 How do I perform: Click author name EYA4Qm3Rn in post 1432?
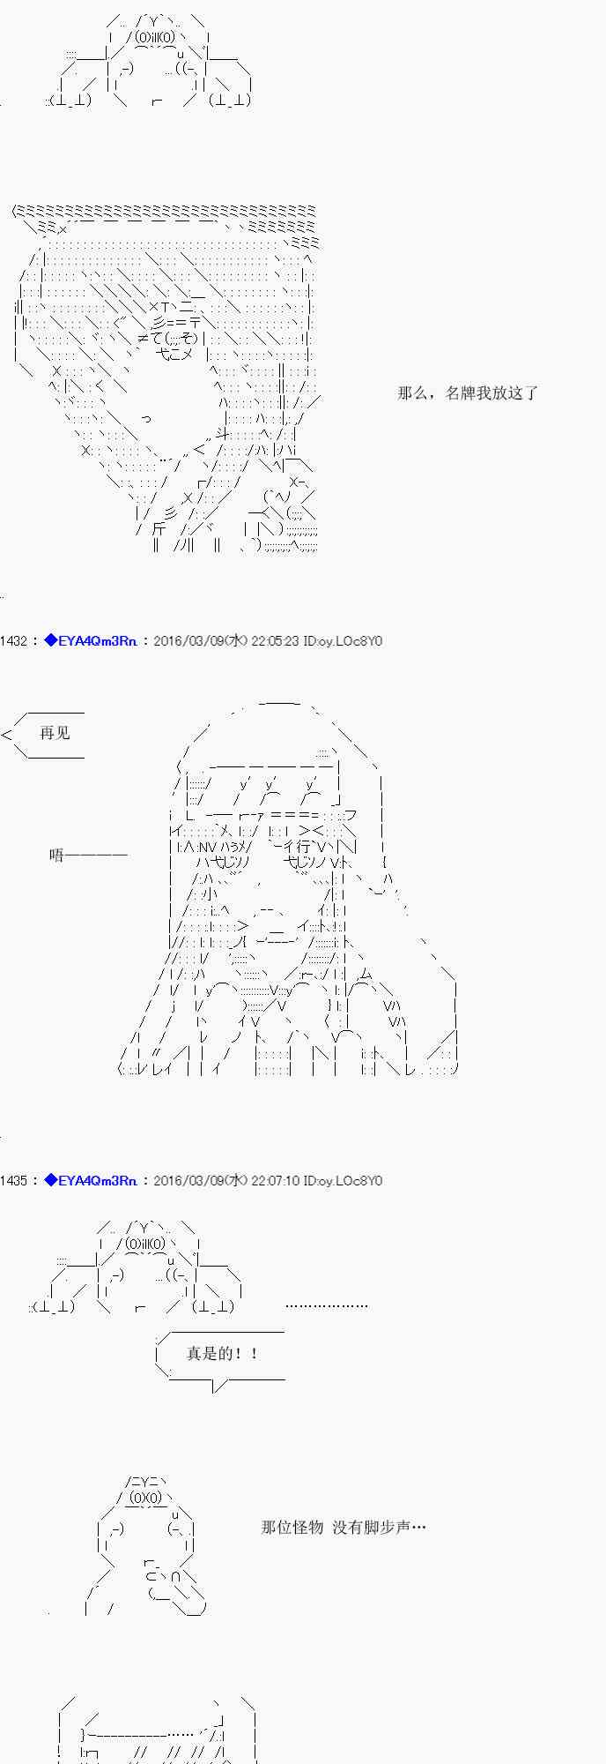pyautogui.click(x=97, y=641)
